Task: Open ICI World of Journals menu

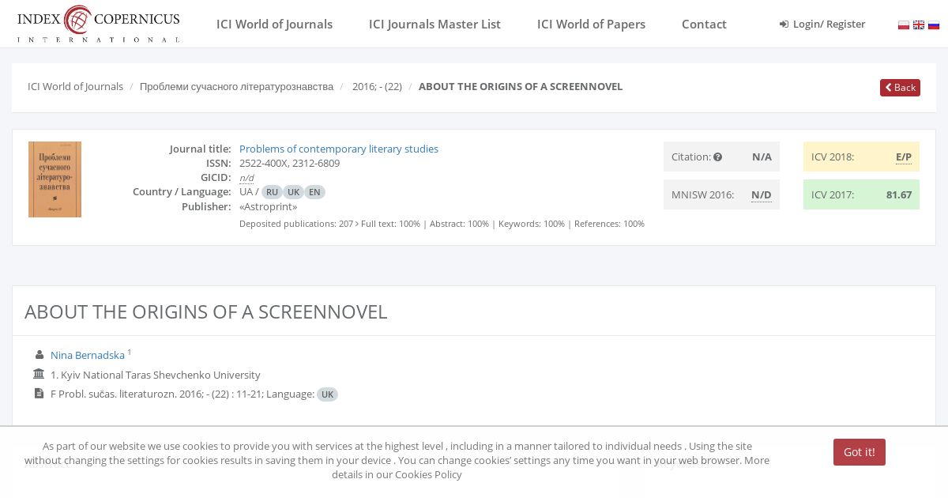Action: point(274,24)
